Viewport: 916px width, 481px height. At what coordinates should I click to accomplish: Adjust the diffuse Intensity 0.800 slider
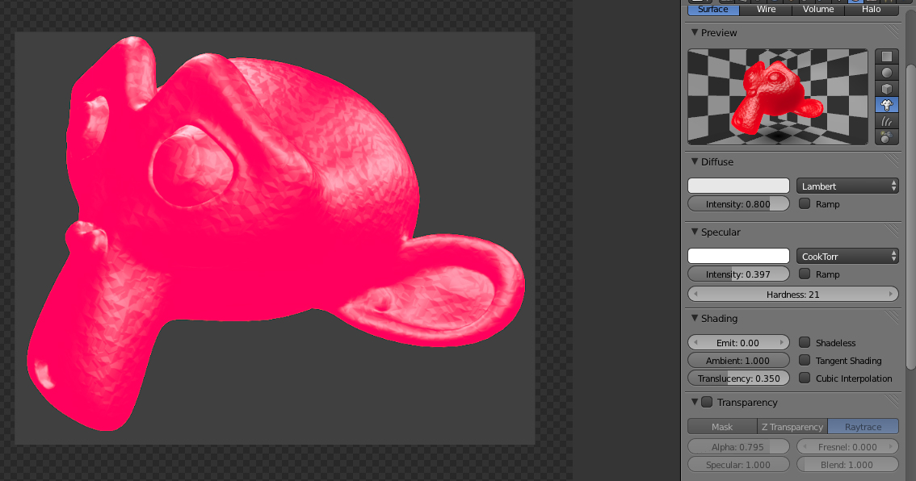[x=738, y=203]
